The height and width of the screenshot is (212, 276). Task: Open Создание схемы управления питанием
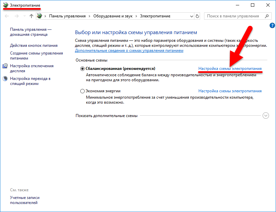[x=36, y=56]
